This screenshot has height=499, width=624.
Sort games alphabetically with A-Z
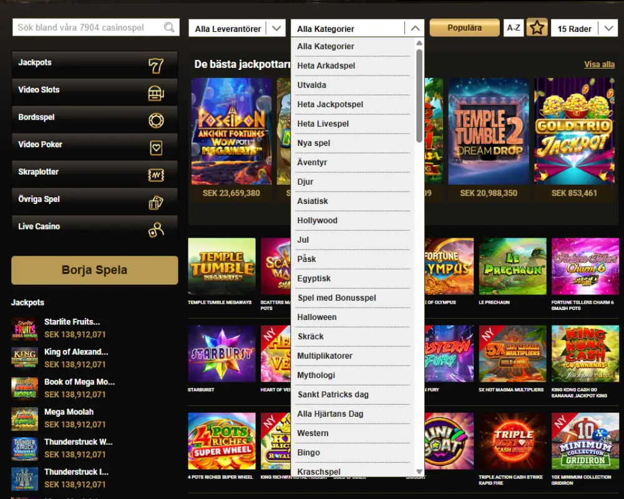(514, 28)
